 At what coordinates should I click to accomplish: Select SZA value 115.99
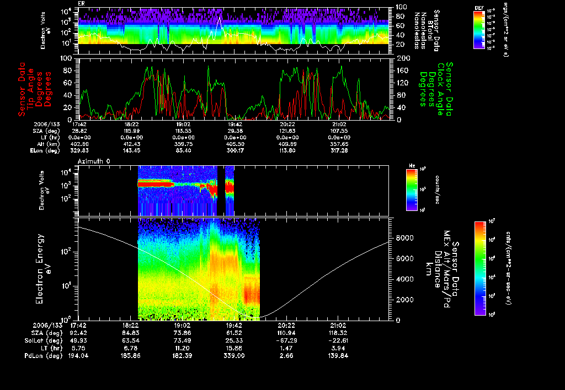pos(131,131)
